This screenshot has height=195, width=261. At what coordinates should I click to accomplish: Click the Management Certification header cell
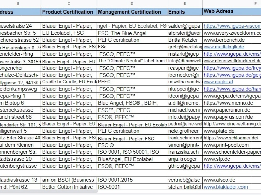coord(132,12)
